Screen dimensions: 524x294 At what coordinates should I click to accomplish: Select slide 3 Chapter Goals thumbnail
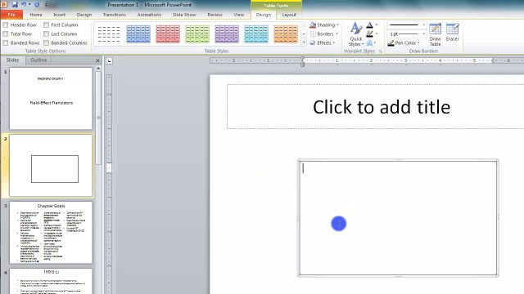51,232
